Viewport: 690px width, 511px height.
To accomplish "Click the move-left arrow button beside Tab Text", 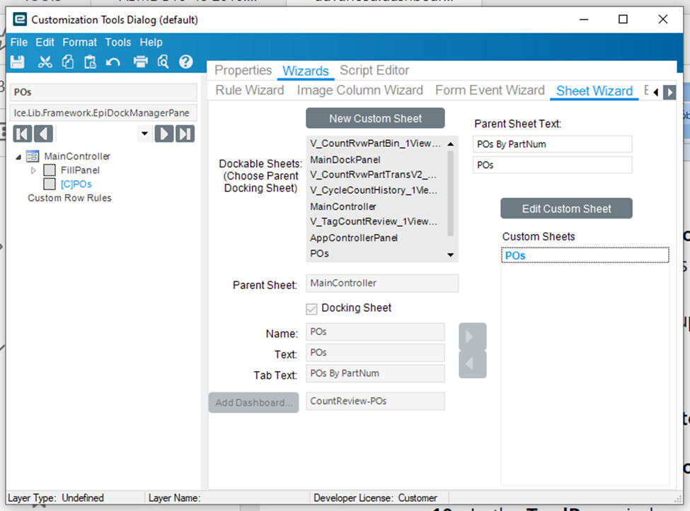I will point(473,364).
